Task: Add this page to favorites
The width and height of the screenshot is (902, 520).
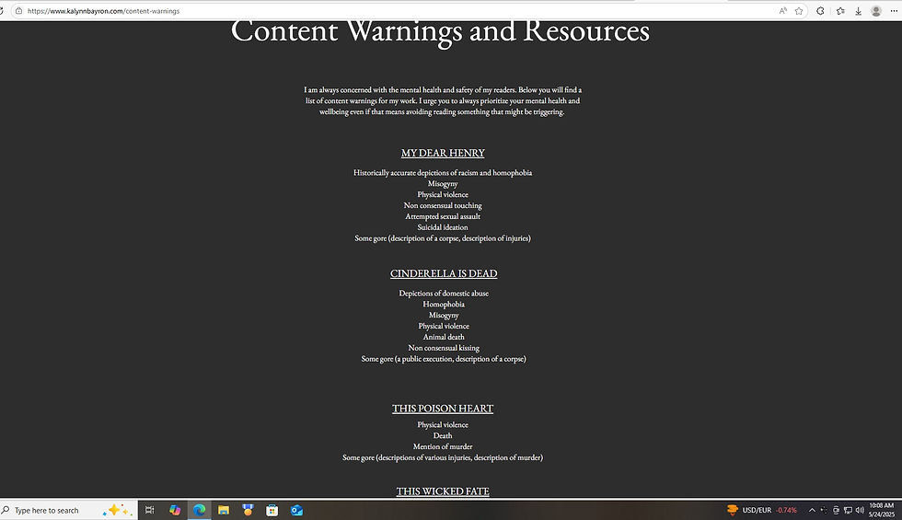Action: [x=799, y=11]
